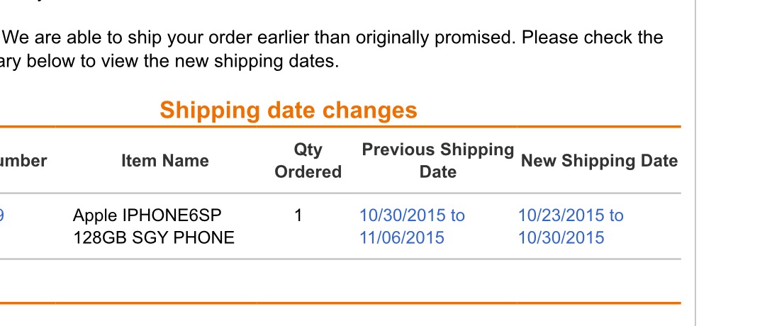Click the 'ship your order earlier' sentence

pyautogui.click(x=333, y=37)
